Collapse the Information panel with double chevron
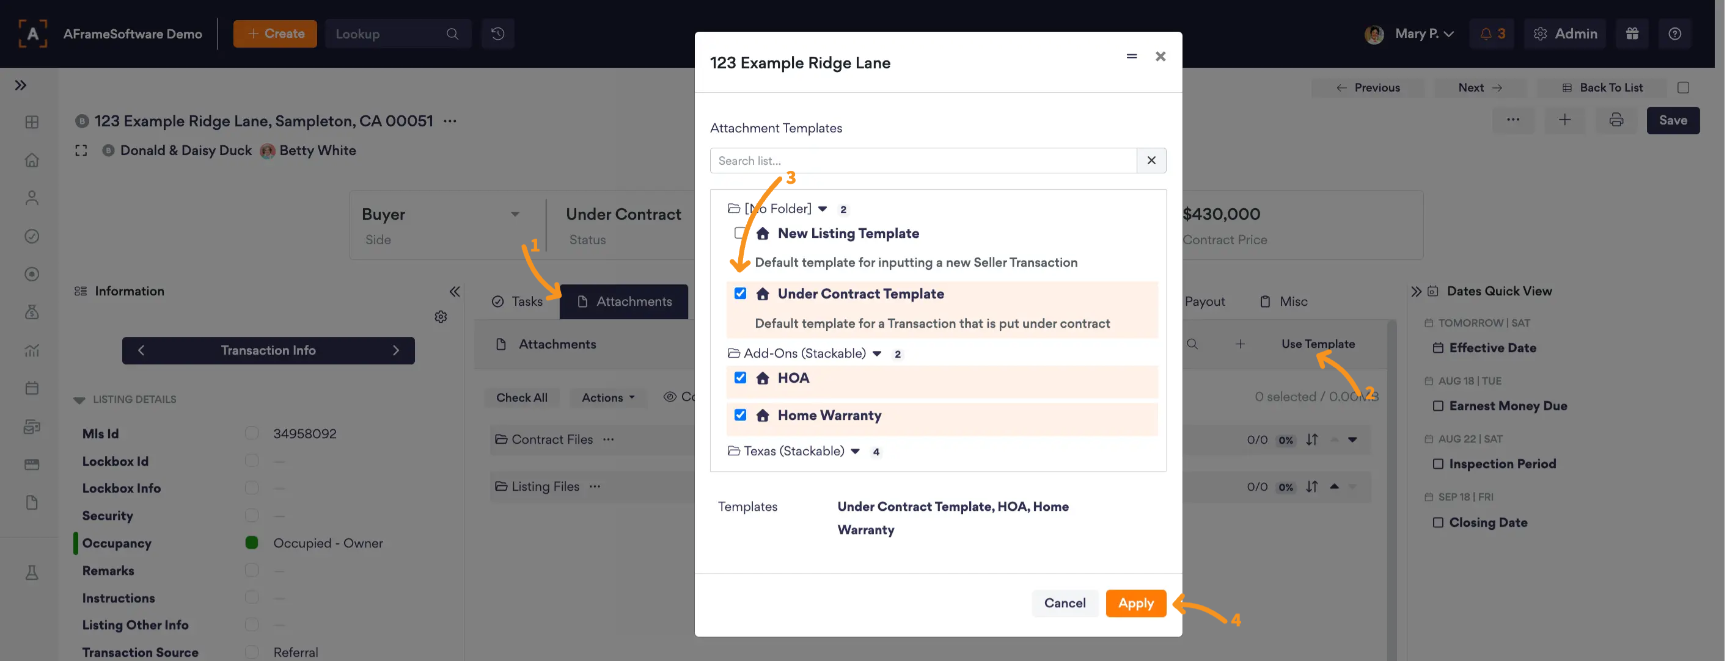1727x661 pixels. [455, 291]
